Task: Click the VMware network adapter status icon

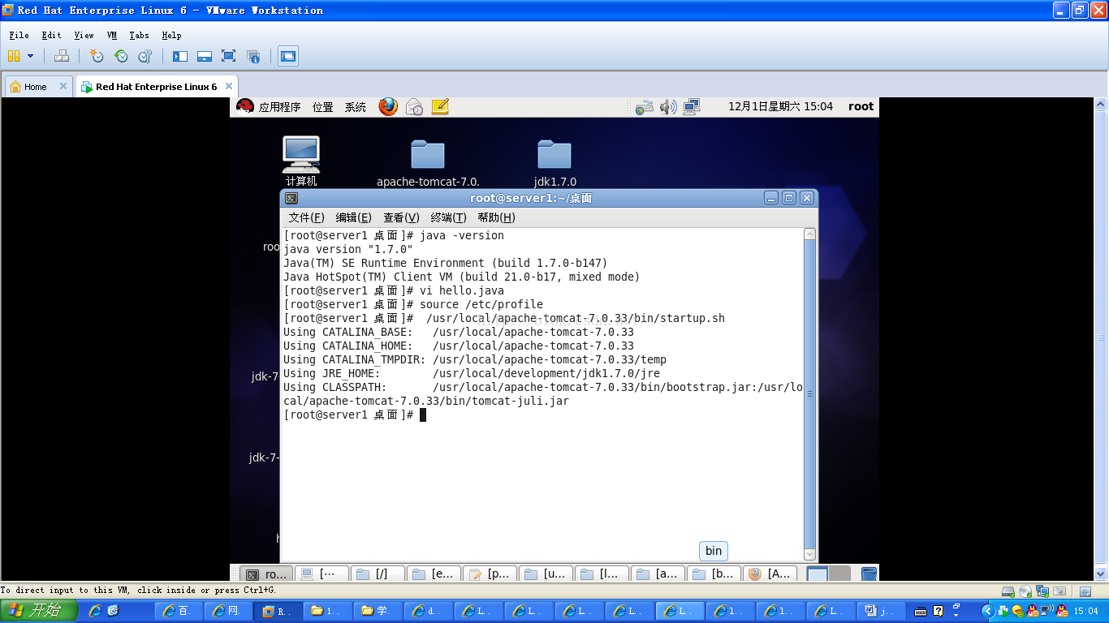Action: 1042,591
